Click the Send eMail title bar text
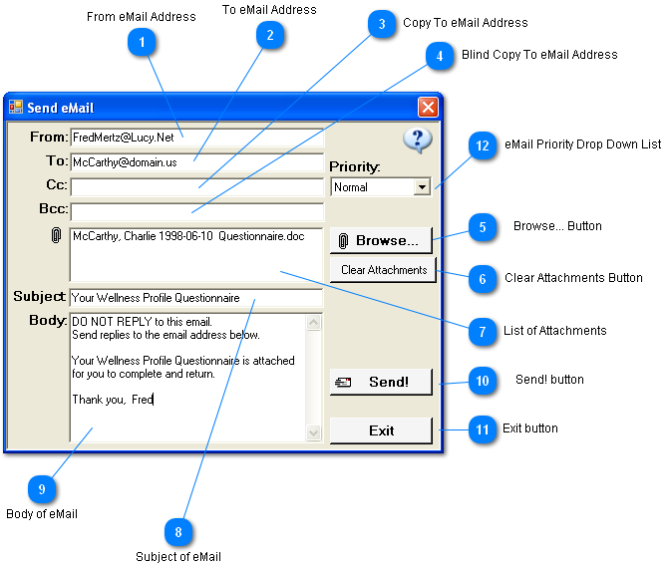The height and width of the screenshot is (567, 669). pos(61,108)
